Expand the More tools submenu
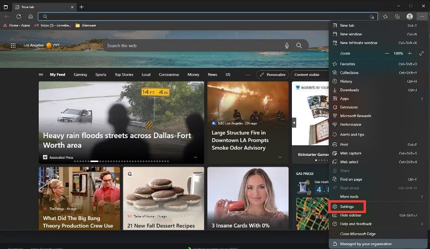Image resolution: width=430 pixels, height=249 pixels. (378, 196)
